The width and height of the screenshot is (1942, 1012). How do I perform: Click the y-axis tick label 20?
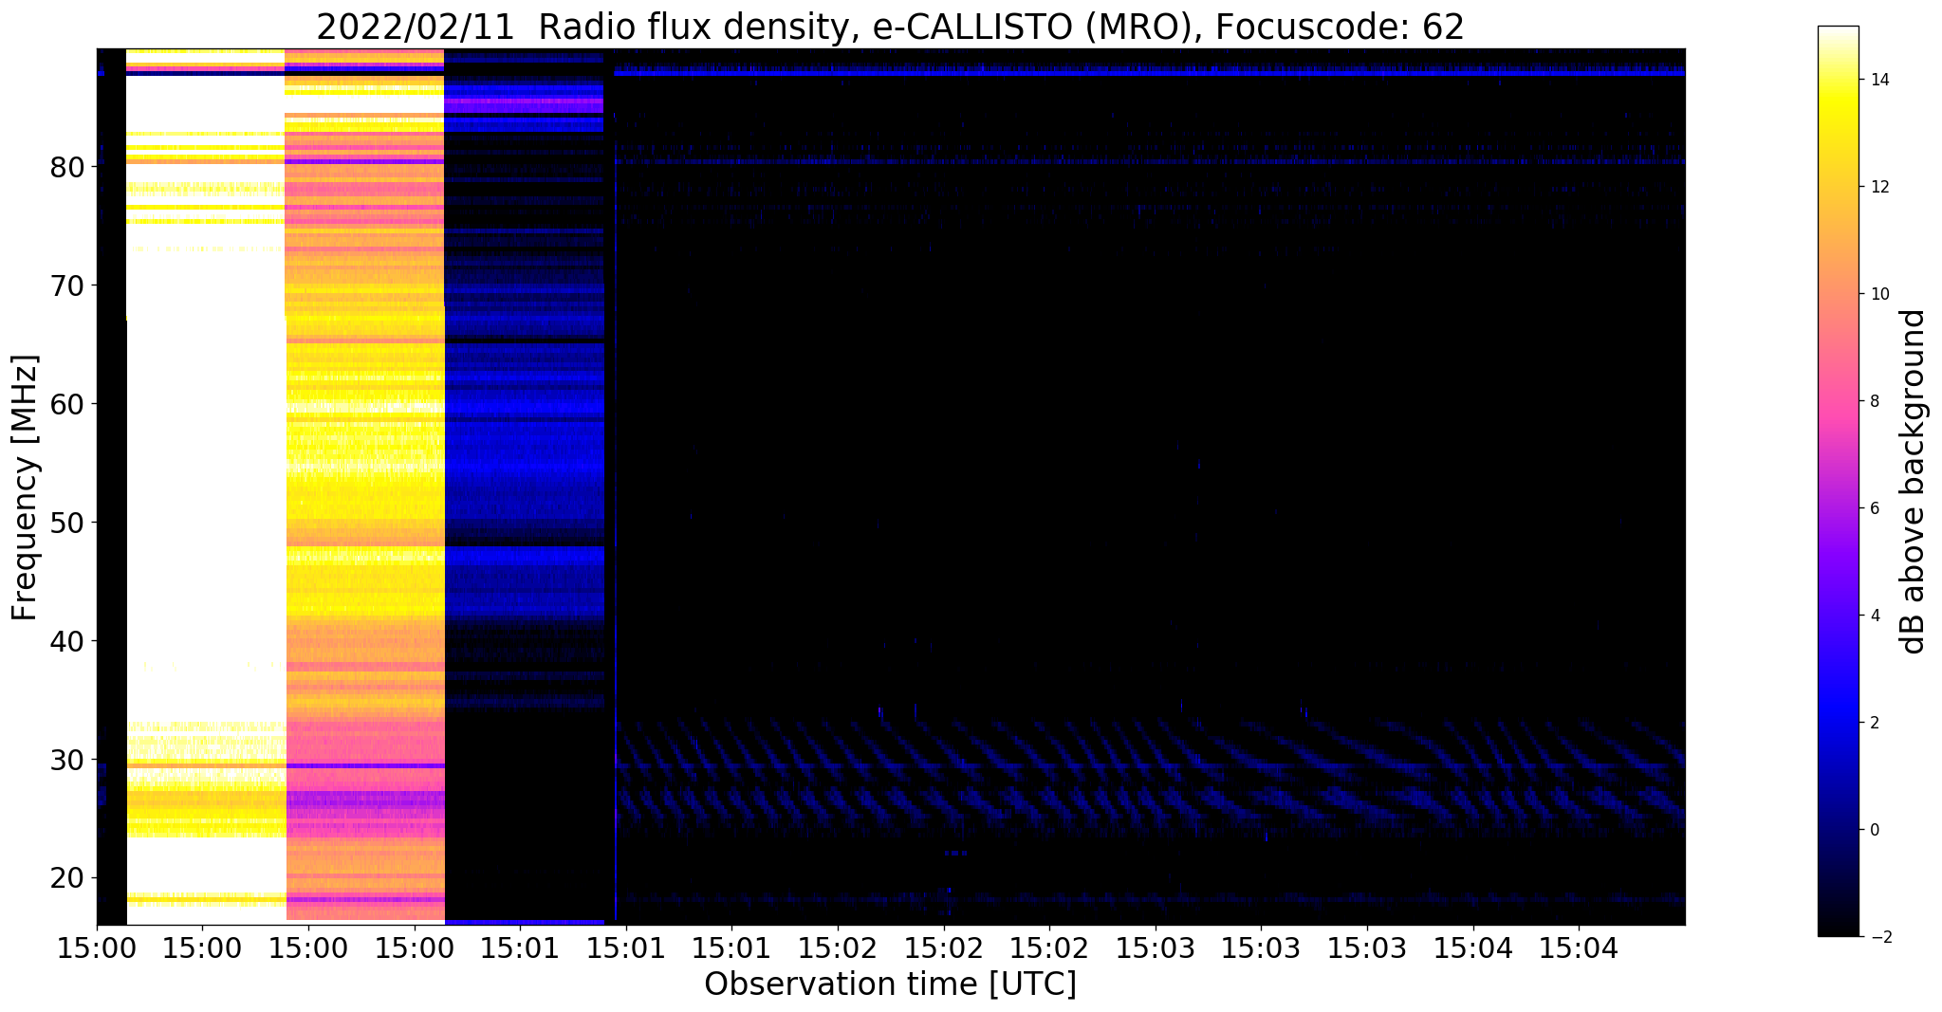(68, 878)
